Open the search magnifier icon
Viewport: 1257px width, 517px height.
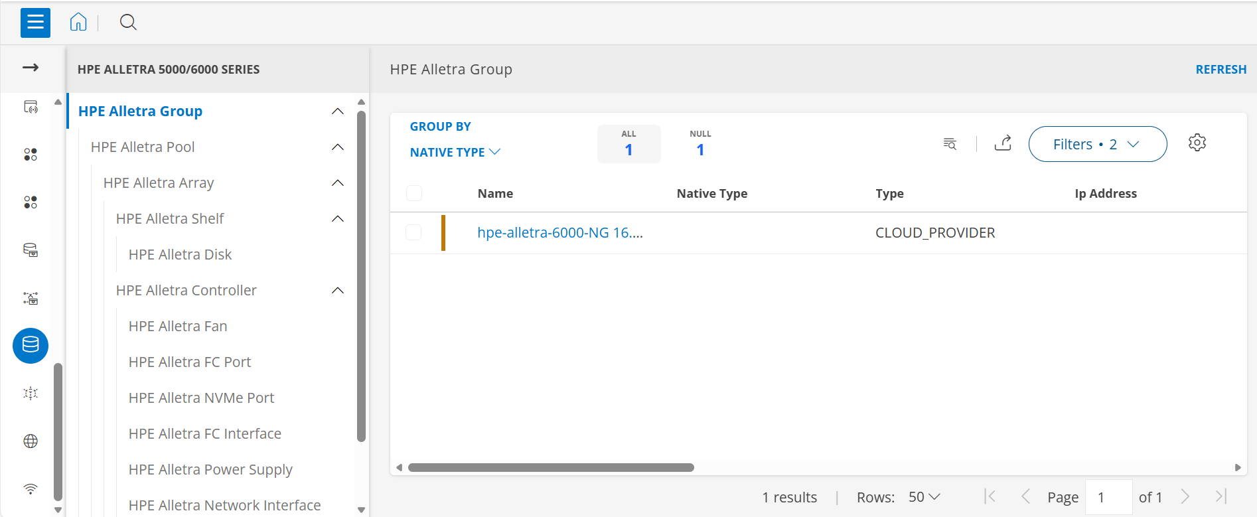(128, 23)
